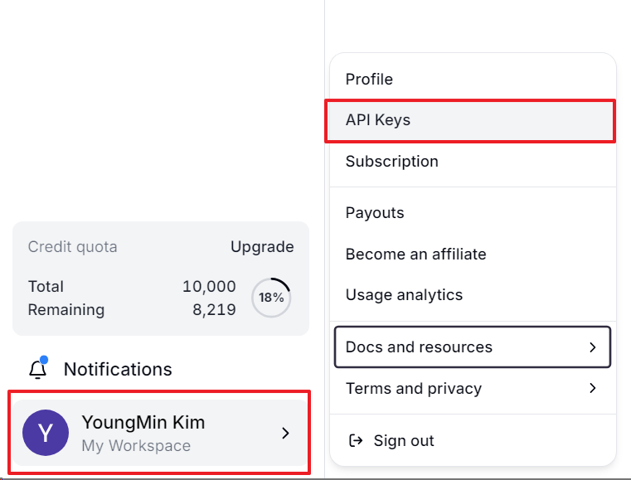Open the Subscription menu entry
631x480 pixels.
pos(473,162)
